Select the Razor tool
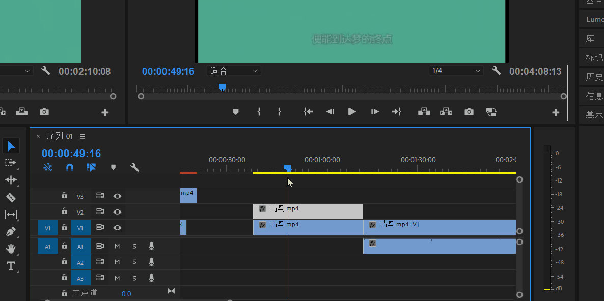 pos(11,198)
